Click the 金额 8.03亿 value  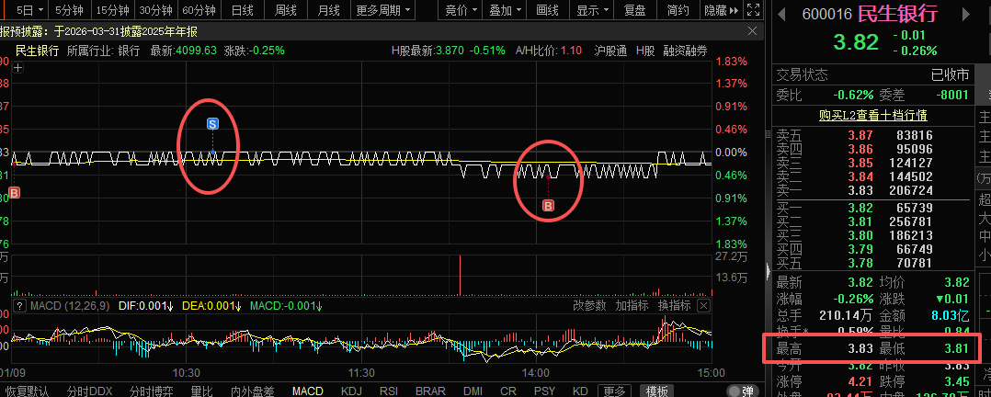click(951, 315)
